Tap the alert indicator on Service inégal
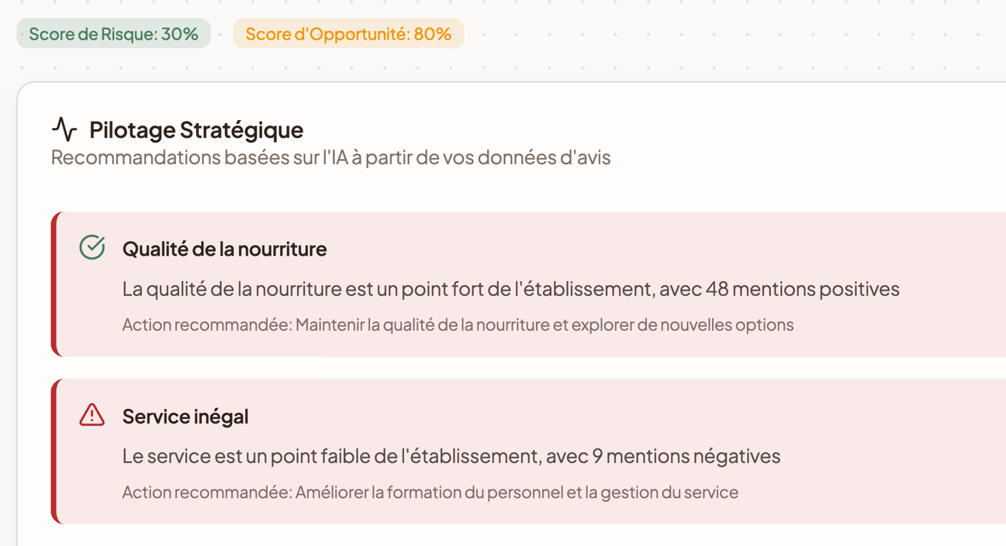This screenshot has width=1006, height=546. click(x=93, y=414)
